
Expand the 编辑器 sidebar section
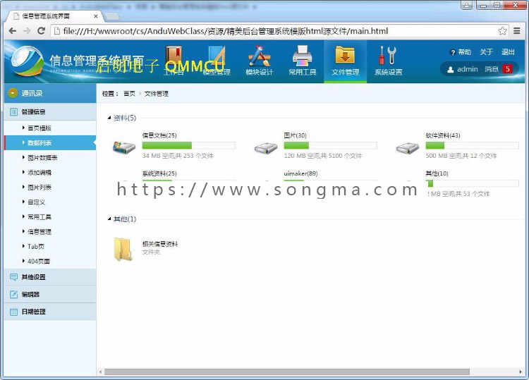click(50, 295)
